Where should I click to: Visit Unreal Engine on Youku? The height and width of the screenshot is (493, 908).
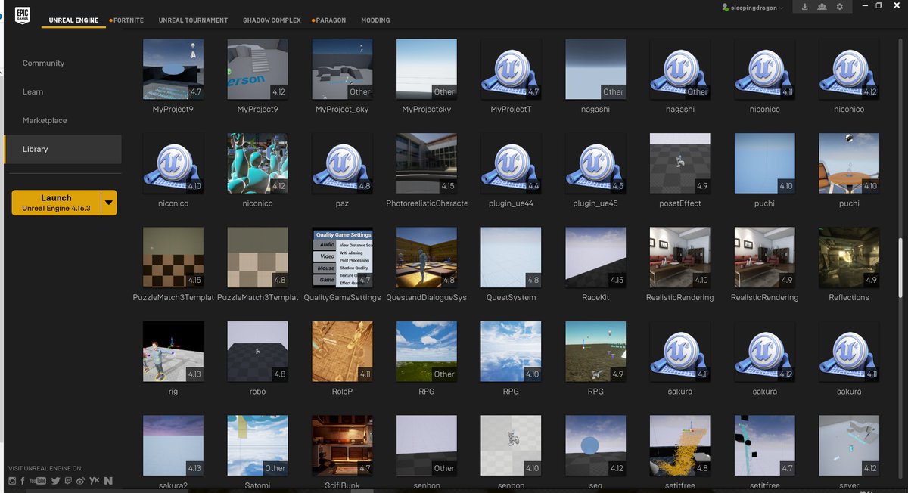click(x=95, y=480)
